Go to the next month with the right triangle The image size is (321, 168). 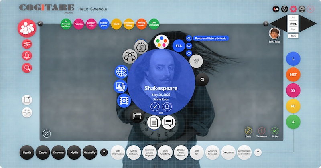(x=308, y=24)
